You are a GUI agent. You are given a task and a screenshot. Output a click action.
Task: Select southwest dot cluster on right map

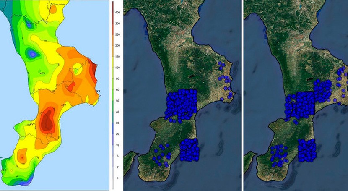point(278,154)
